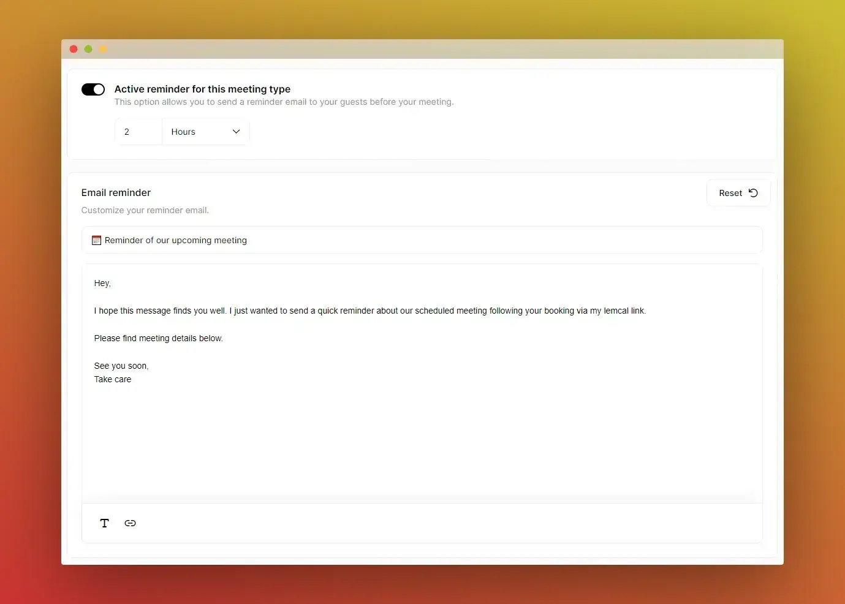The image size is (845, 604).
Task: Click the green window dot
Action: point(88,49)
